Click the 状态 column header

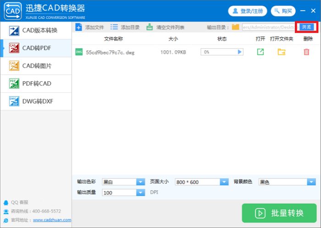[222, 39]
